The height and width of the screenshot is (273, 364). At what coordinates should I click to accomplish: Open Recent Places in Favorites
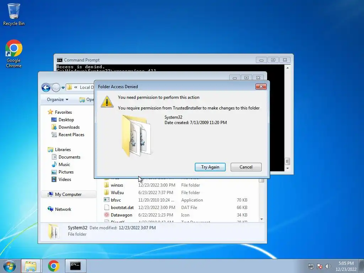click(68, 135)
